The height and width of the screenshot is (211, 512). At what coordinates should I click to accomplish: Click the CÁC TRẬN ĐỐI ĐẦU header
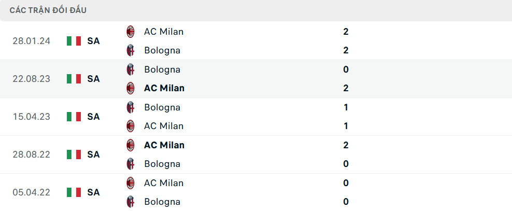[48, 10]
